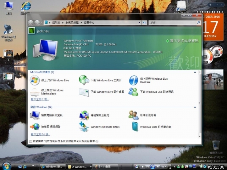Screen dimensions: 227x170
Task: Select 連線至網際網路 item
Action: pyautogui.click(x=45, y=127)
